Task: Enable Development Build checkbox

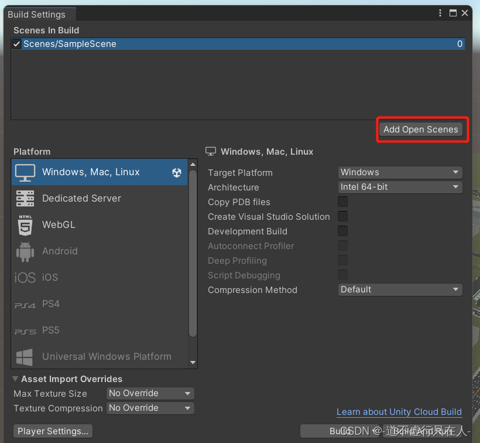Action: (x=342, y=231)
